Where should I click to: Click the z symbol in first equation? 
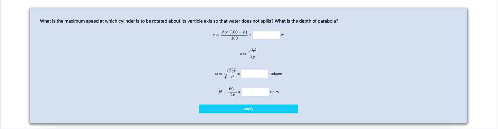(x=214, y=35)
